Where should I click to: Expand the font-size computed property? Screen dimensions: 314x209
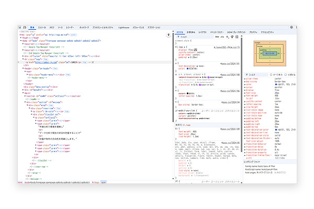pos(245,93)
